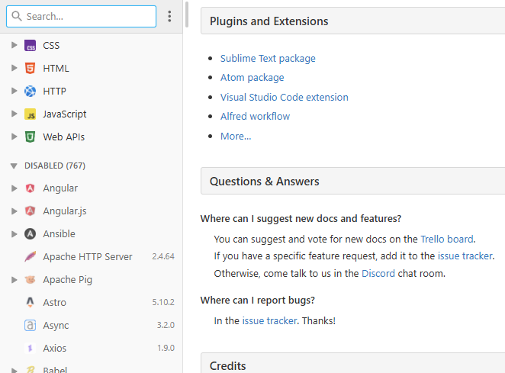Click the Apache HTTP Server feather icon
Viewport: 505px width, 373px height.
(31, 257)
